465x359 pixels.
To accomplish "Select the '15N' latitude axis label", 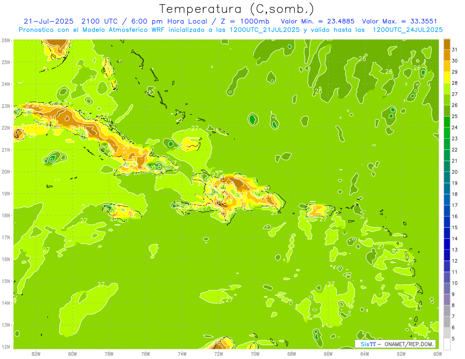I will coord(6,281).
